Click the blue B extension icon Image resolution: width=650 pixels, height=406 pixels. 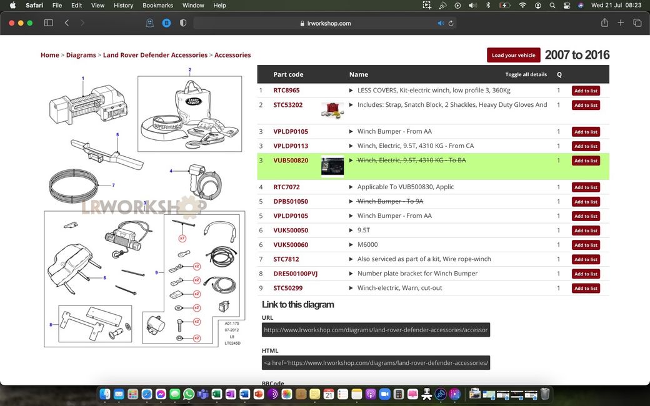click(x=167, y=22)
